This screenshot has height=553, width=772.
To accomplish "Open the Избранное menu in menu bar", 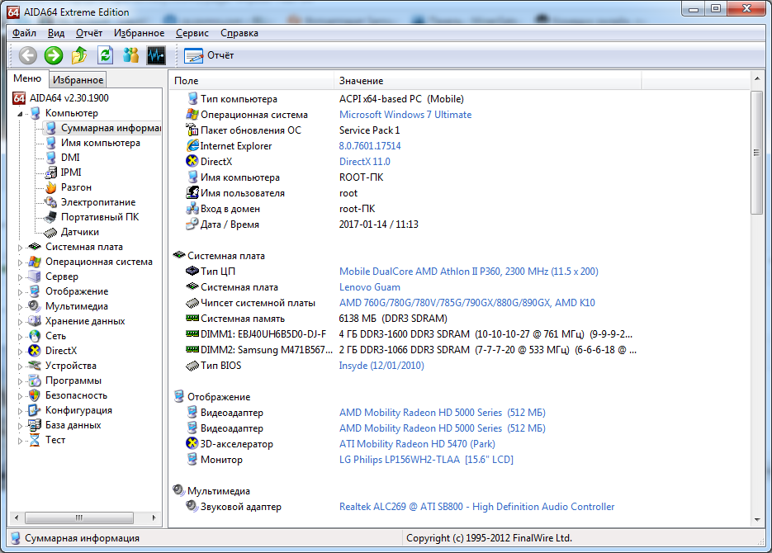I will tap(140, 33).
